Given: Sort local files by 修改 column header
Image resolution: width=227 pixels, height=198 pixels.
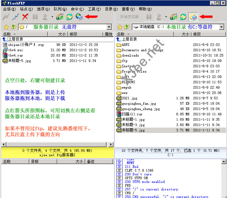Looking at the screenshot, I should (x=209, y=34).
